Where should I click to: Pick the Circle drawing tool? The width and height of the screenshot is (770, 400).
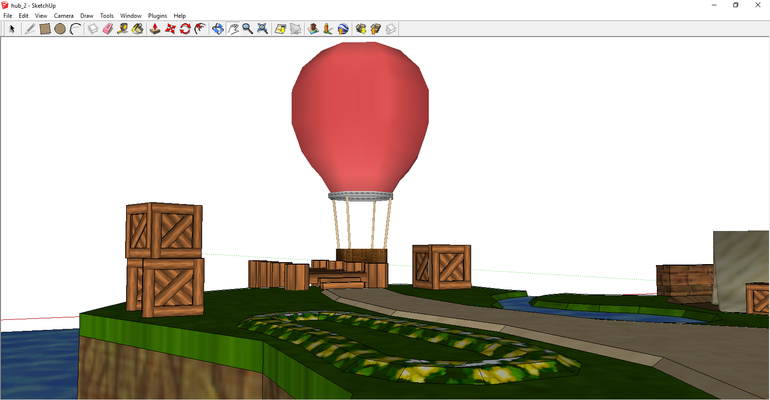pyautogui.click(x=60, y=29)
